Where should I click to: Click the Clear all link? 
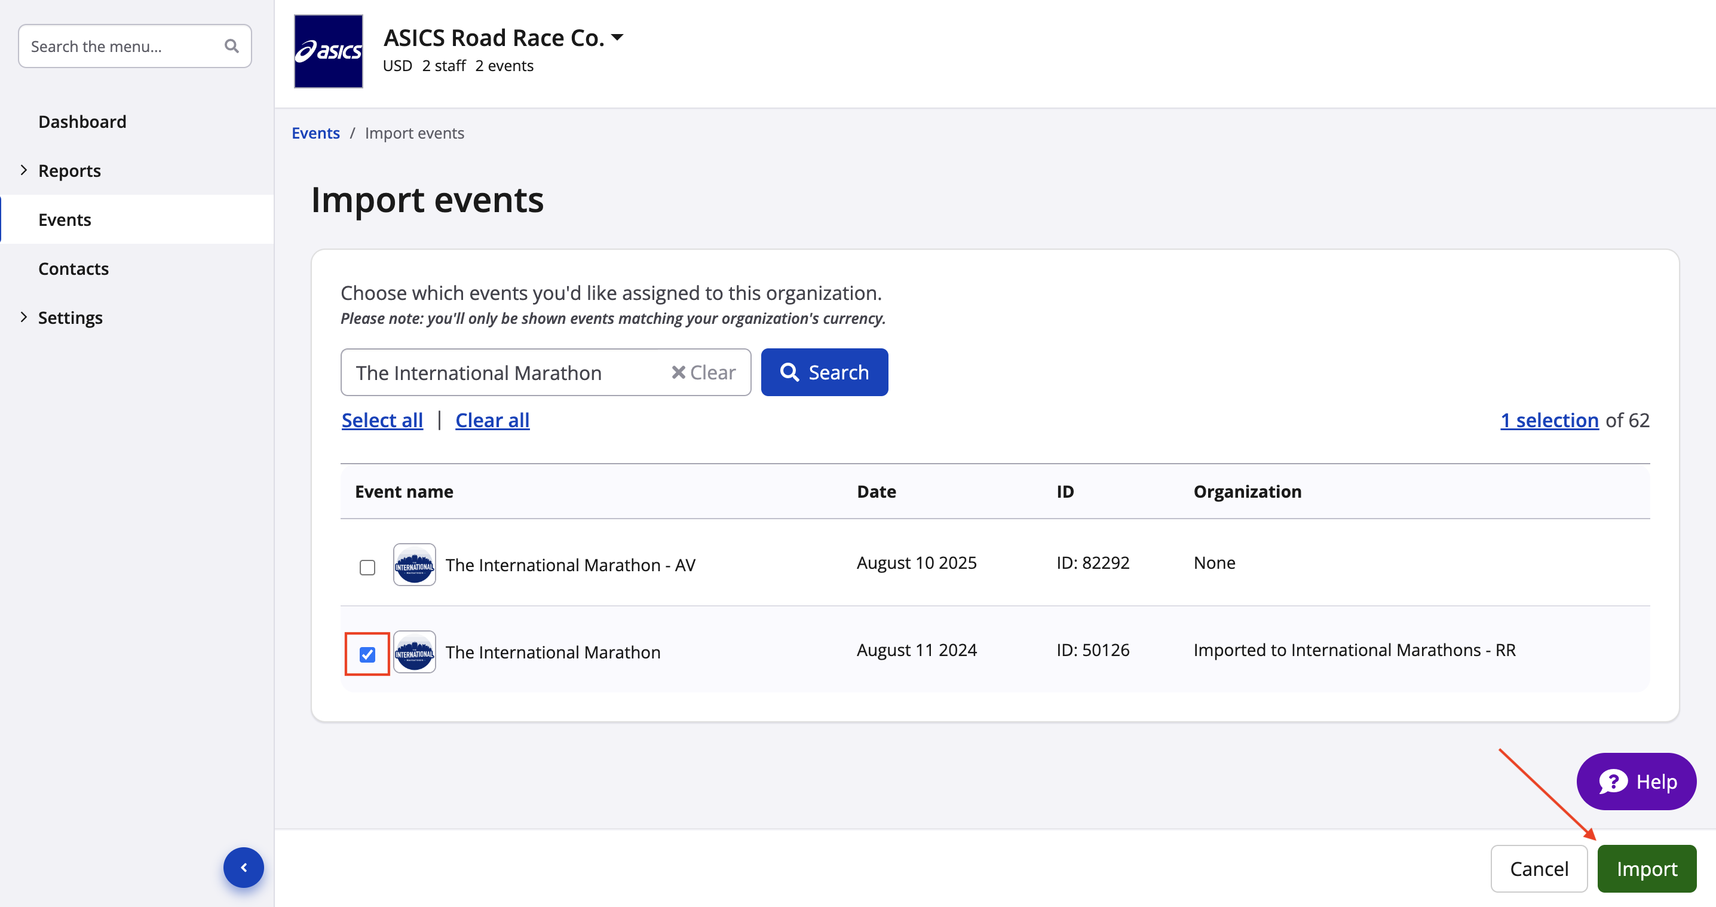pyautogui.click(x=492, y=420)
